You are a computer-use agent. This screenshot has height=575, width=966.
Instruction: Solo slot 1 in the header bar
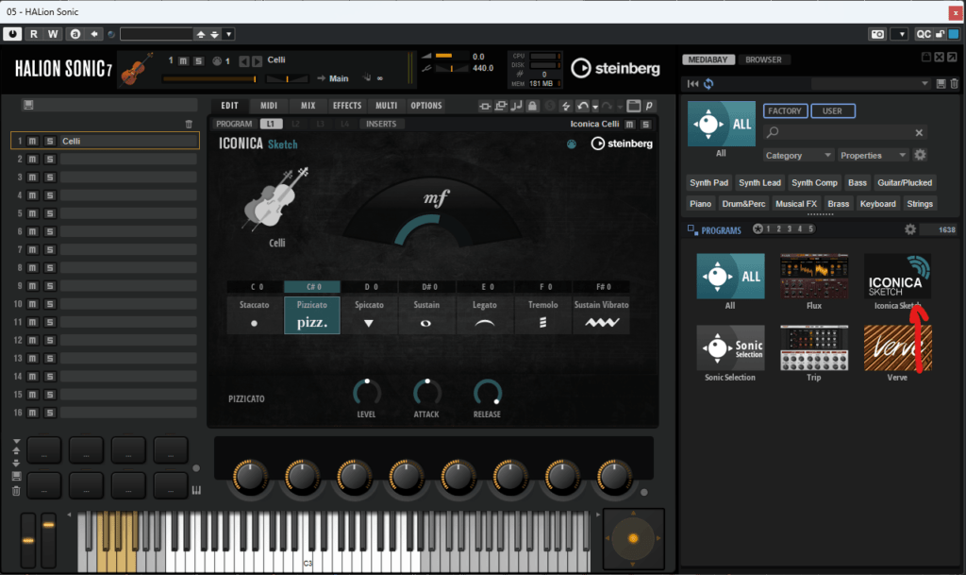point(198,60)
